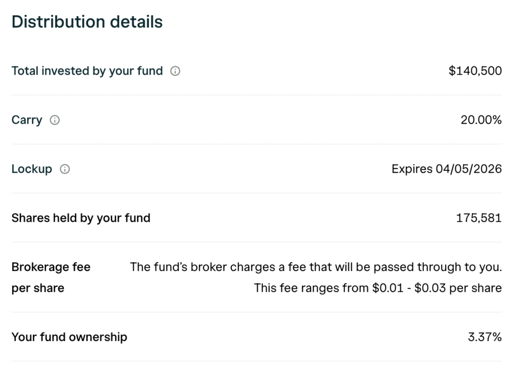524x366 pixels.
Task: Open the Carry info tooltip icon
Action: click(x=55, y=121)
